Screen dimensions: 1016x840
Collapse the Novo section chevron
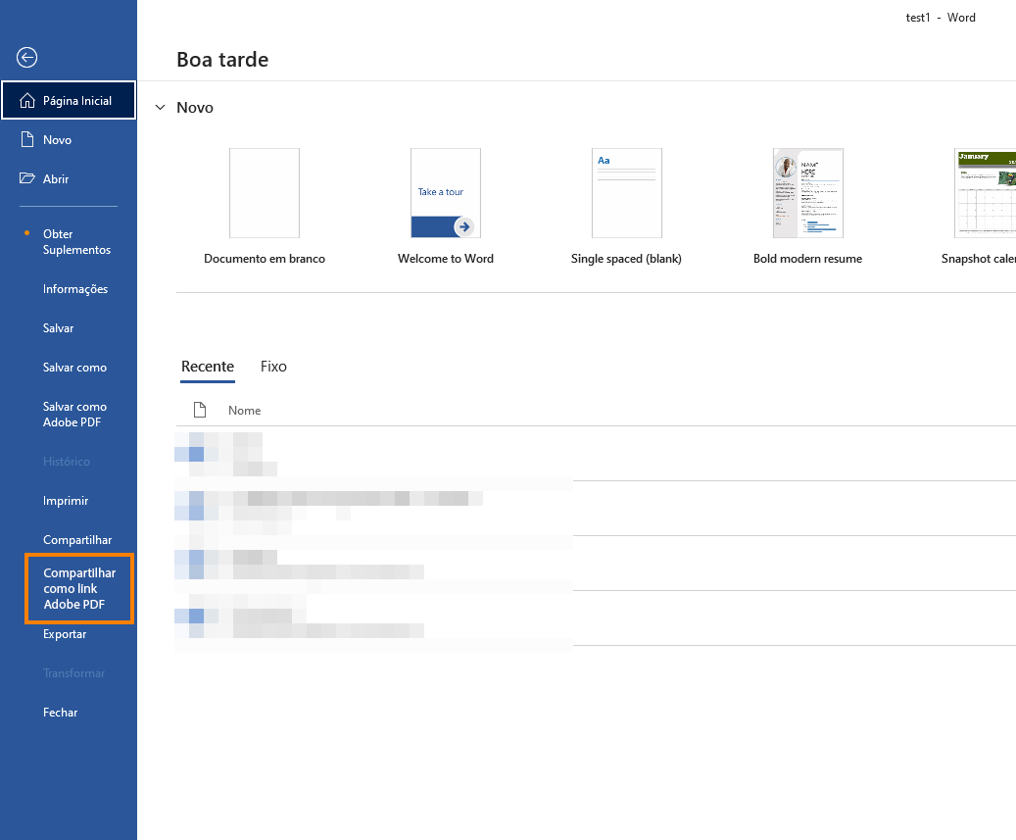[160, 108]
